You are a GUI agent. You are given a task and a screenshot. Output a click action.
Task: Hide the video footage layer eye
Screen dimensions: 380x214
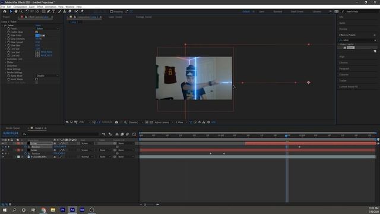2,157
